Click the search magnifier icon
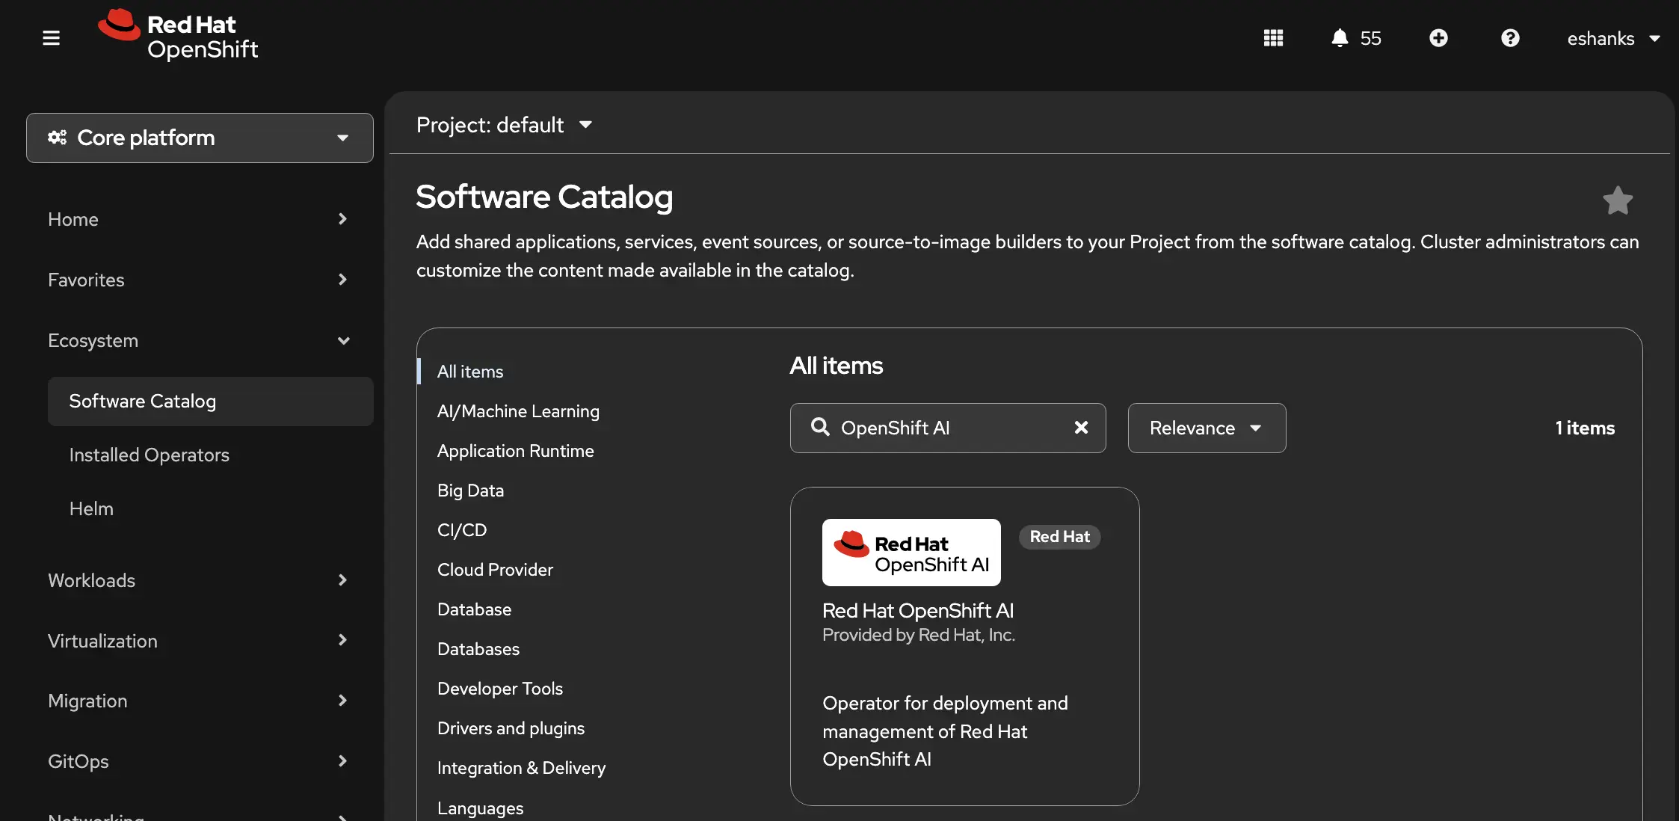This screenshot has height=821, width=1679. (820, 427)
